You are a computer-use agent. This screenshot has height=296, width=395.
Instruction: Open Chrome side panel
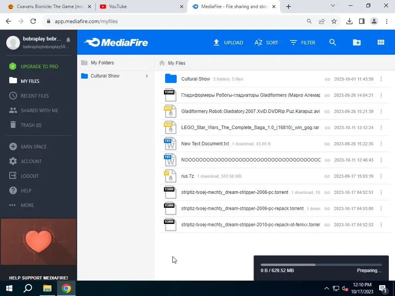[x=362, y=22]
